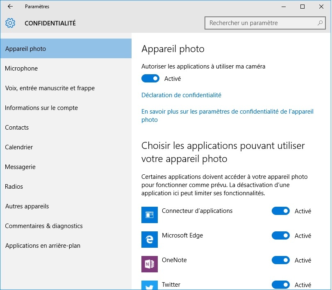Open En savoir plus camera privacy link

click(x=227, y=115)
